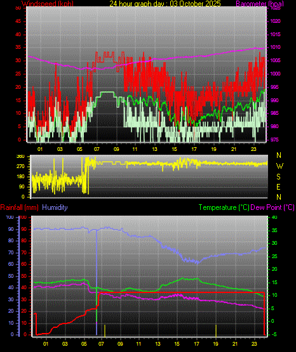Viewport: 296px width, 352px height.
Task: Click "25" on the green temperature axis
Action: click(x=274, y=256)
